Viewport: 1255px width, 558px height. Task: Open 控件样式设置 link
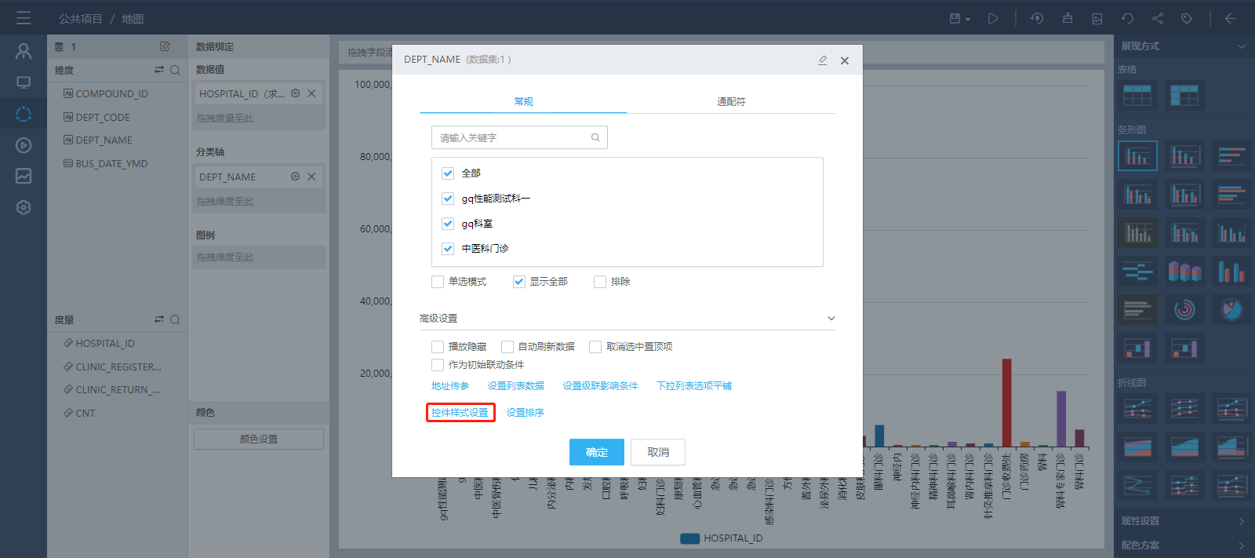click(460, 413)
